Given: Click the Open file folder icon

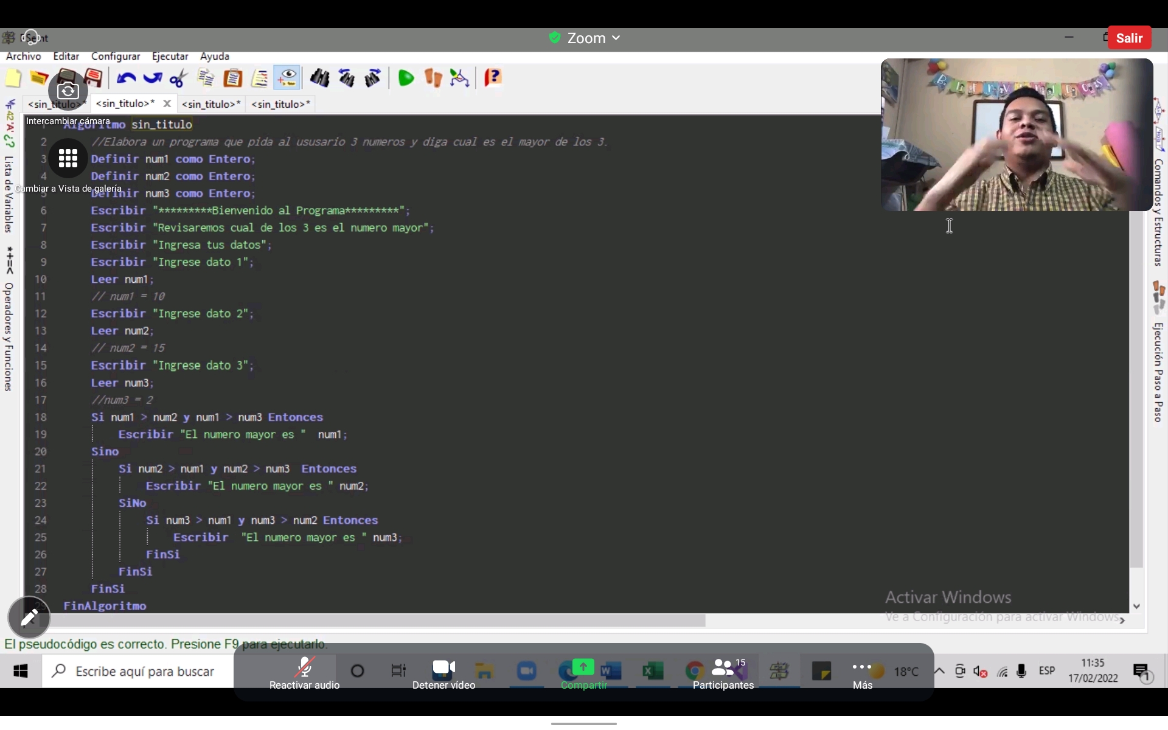Looking at the screenshot, I should (x=40, y=78).
